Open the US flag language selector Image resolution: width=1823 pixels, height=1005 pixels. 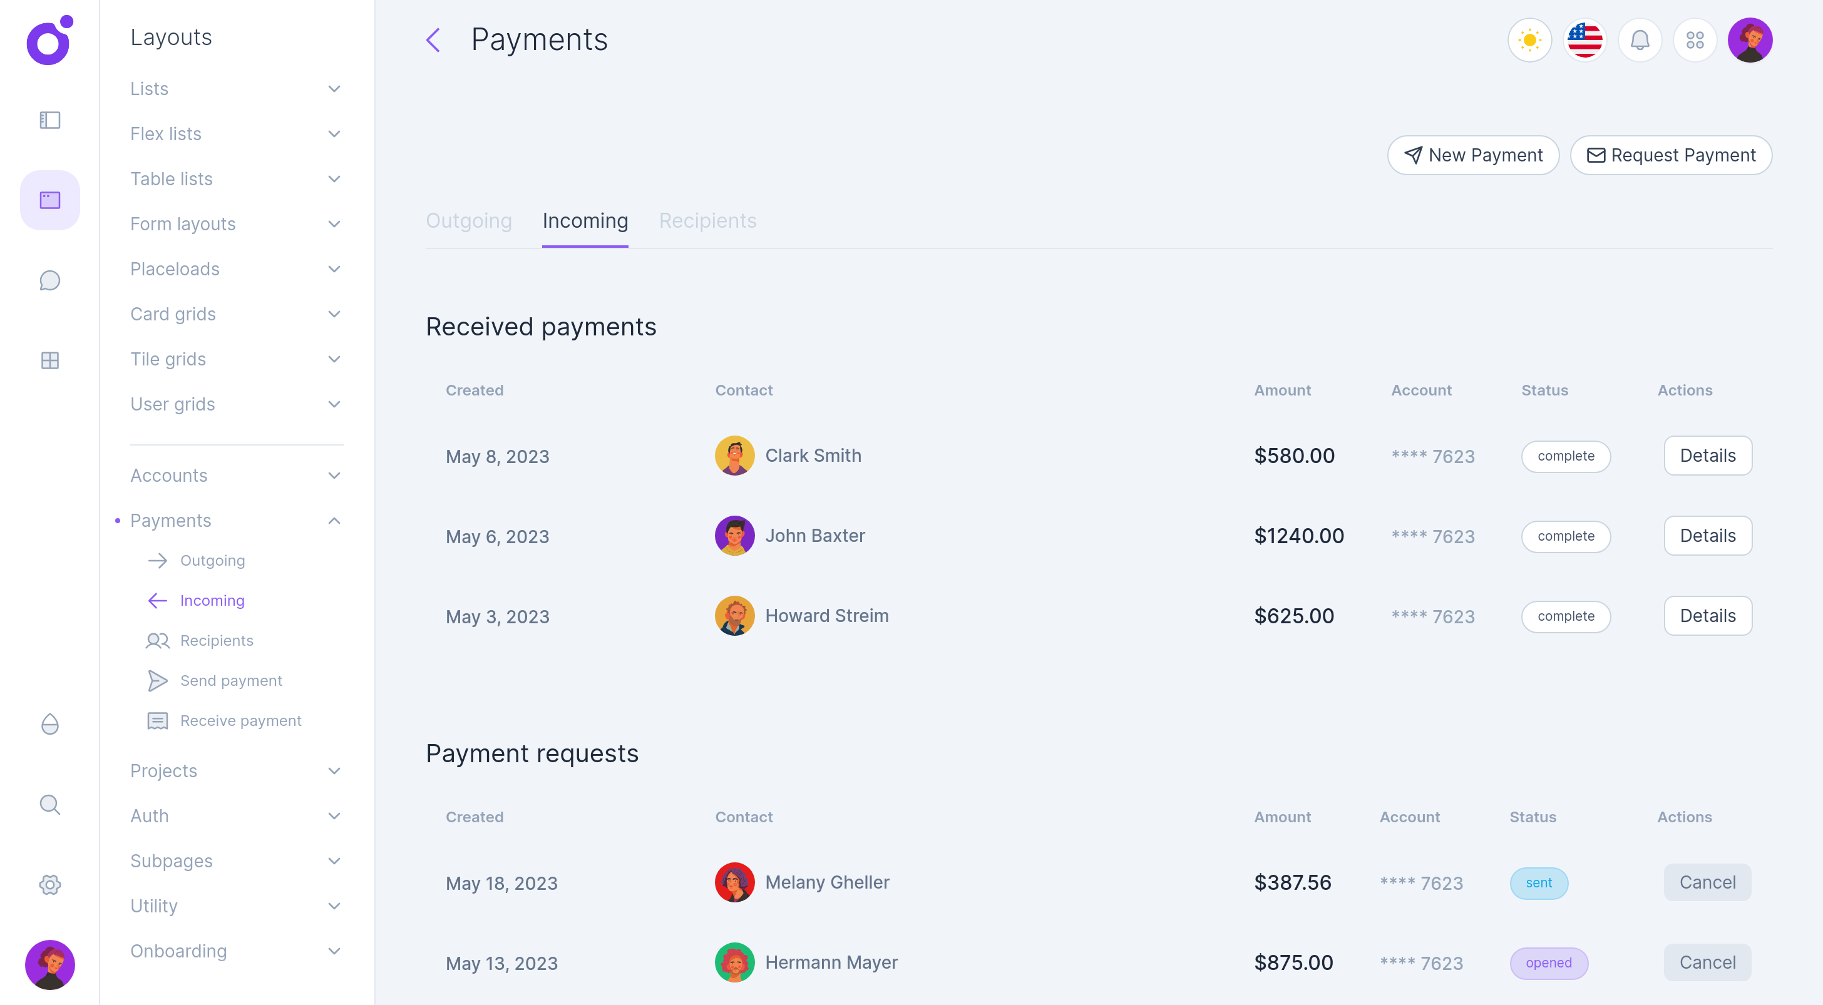click(x=1584, y=40)
